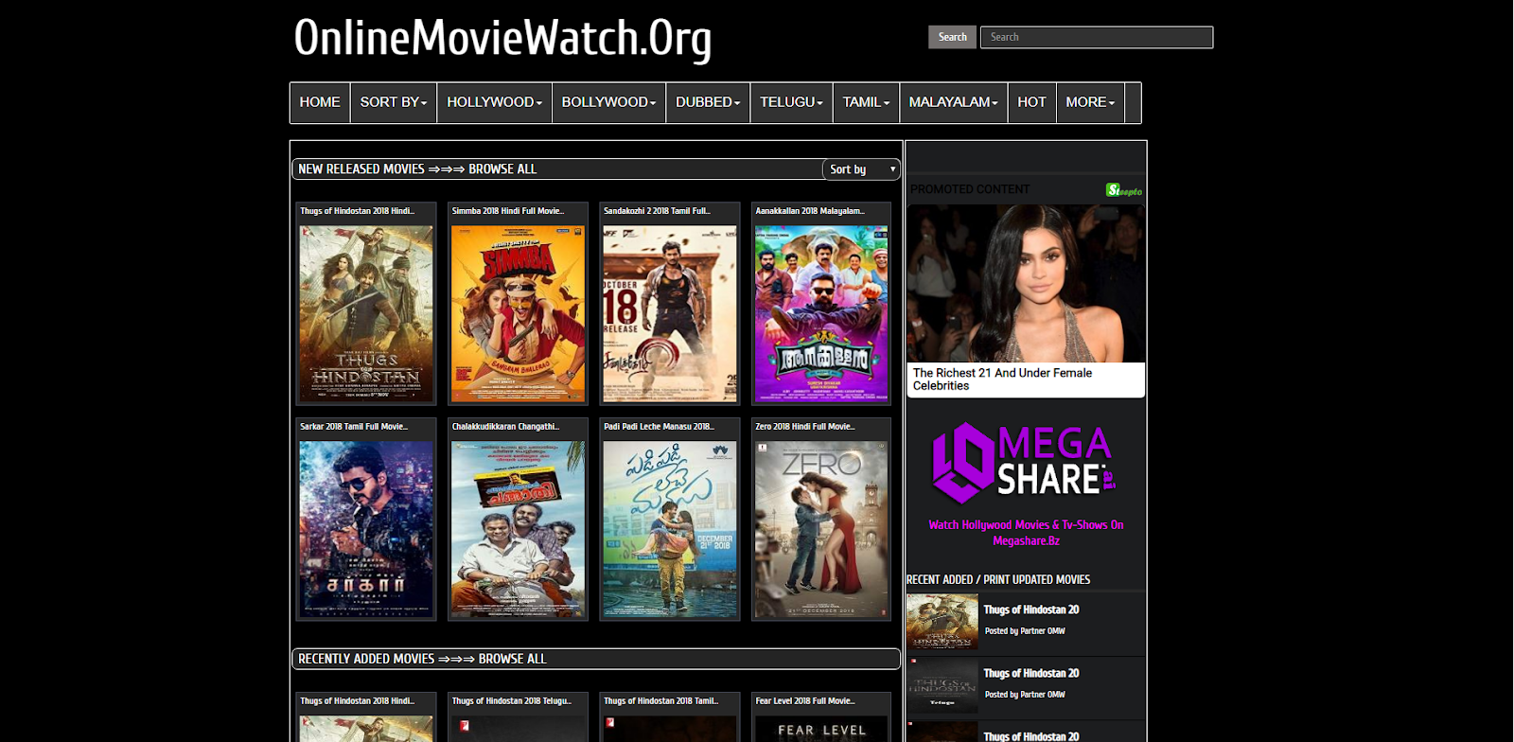Expand the DUBBED menu
Image resolution: width=1514 pixels, height=742 pixels.
[708, 102]
